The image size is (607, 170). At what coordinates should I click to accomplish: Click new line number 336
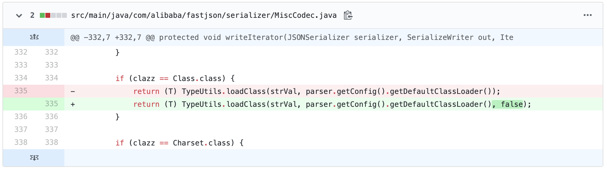click(51, 117)
